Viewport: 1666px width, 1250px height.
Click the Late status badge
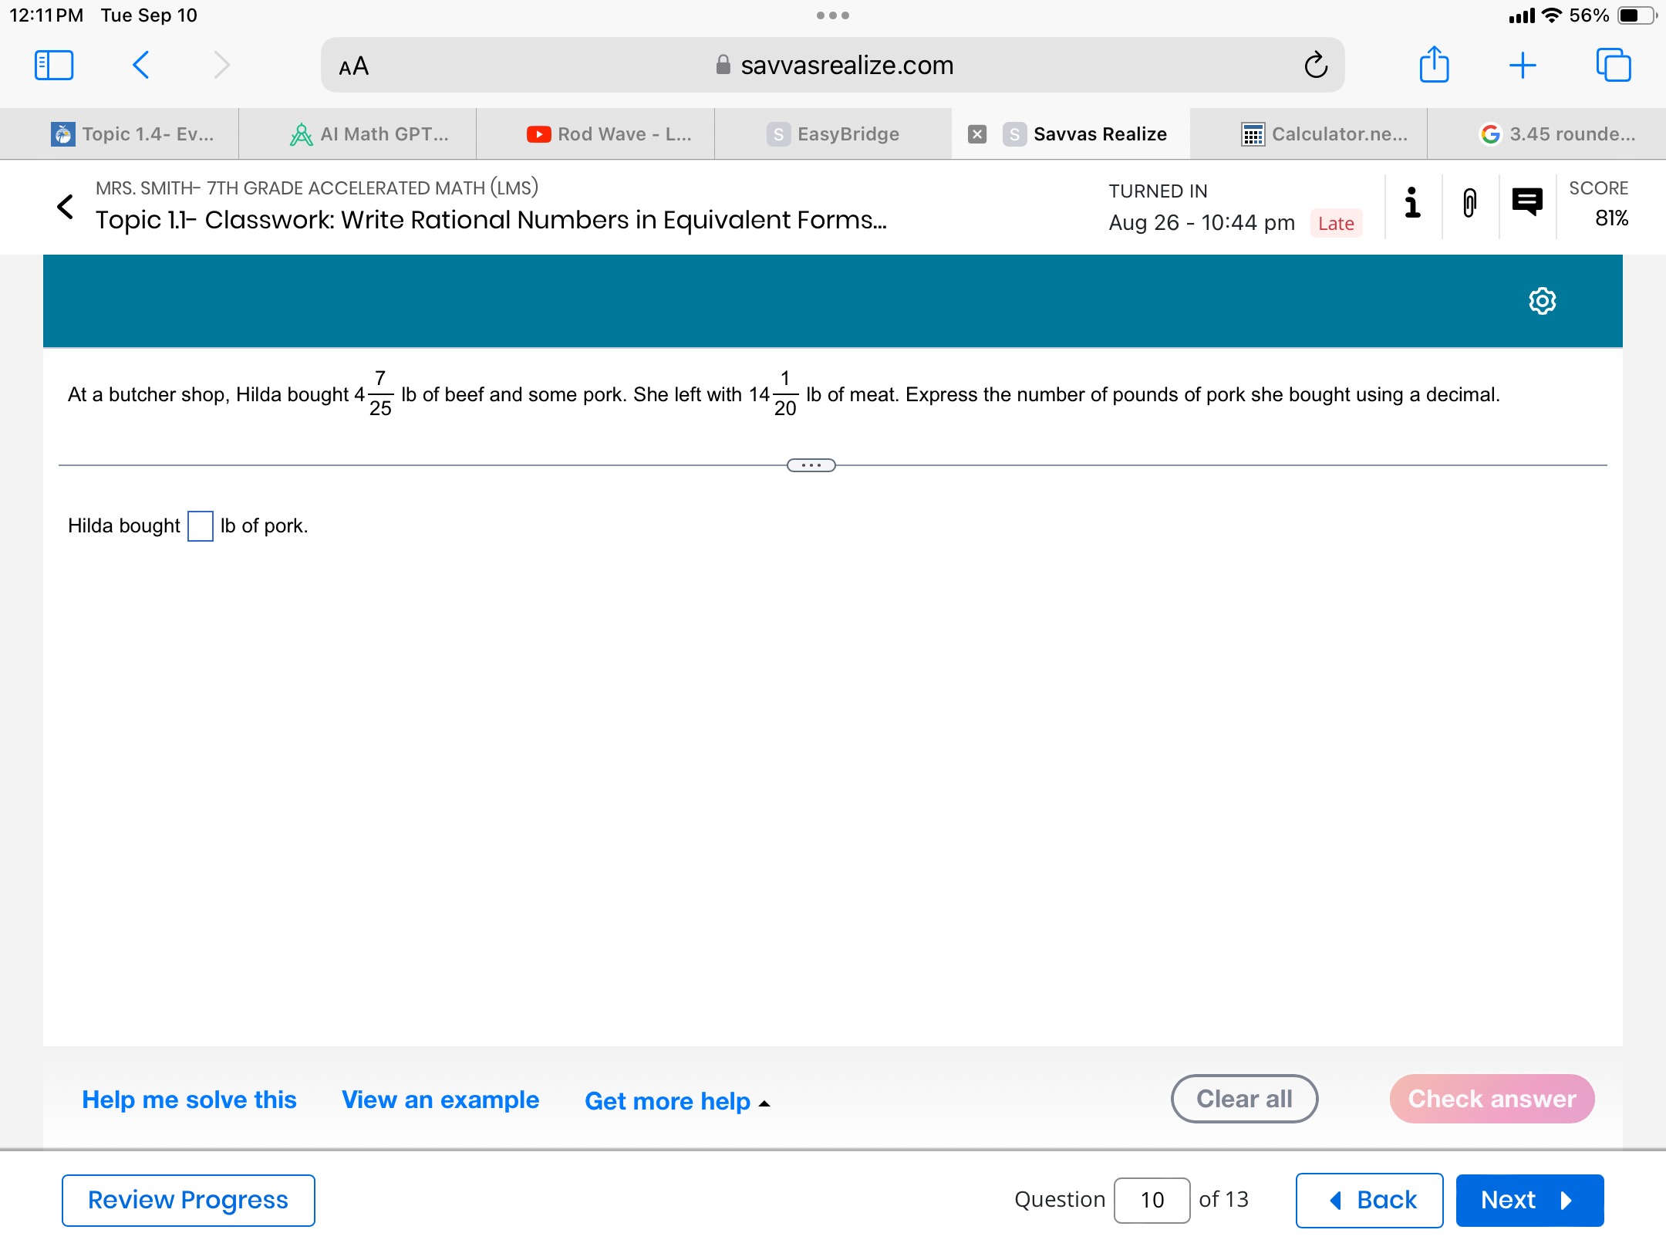point(1336,223)
